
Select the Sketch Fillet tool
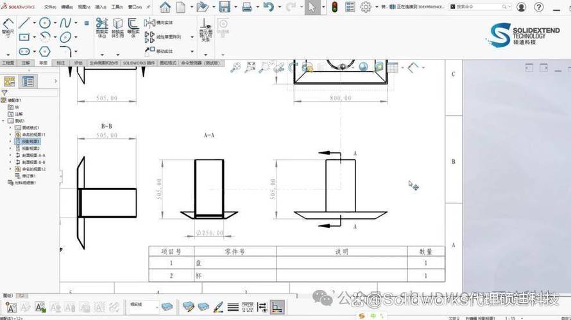tap(65, 51)
